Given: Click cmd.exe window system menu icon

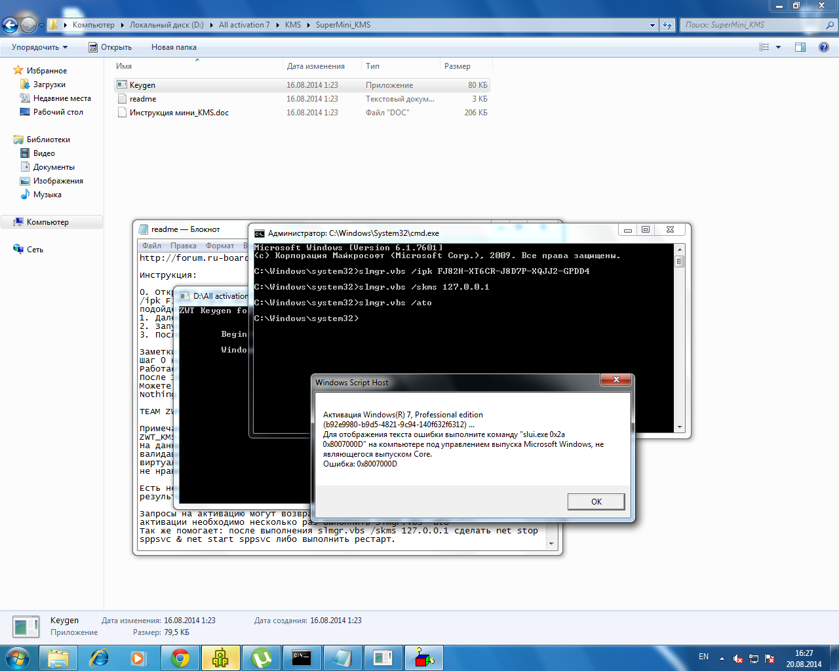Looking at the screenshot, I should coord(260,233).
